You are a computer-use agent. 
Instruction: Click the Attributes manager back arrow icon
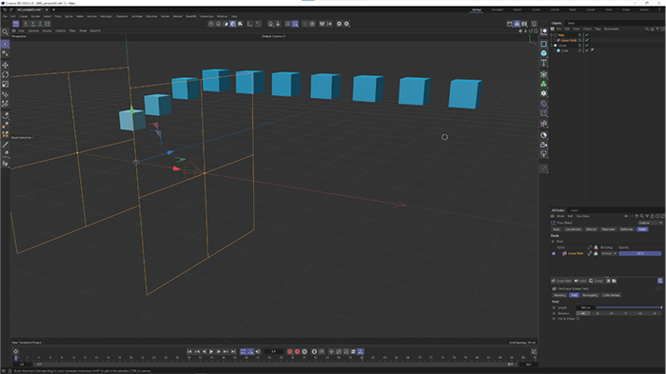(626, 216)
